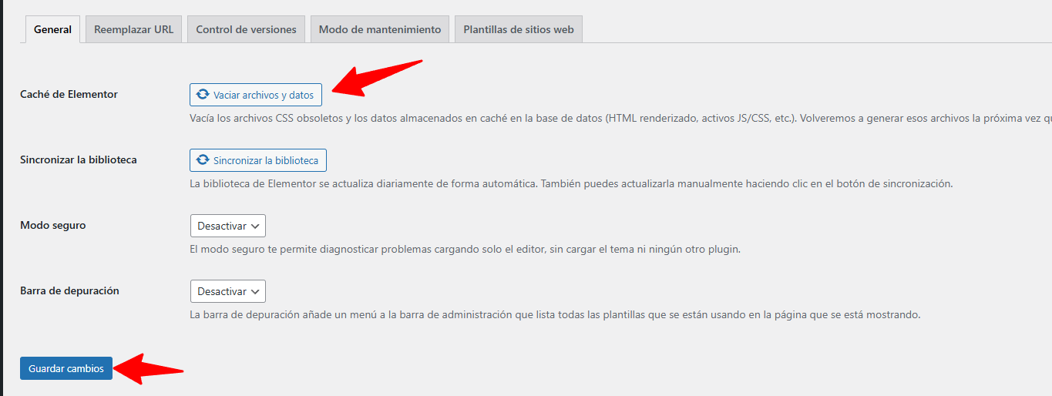The height and width of the screenshot is (396, 1052).
Task: Select the Modo de mantenimiento tab
Action: tap(379, 29)
